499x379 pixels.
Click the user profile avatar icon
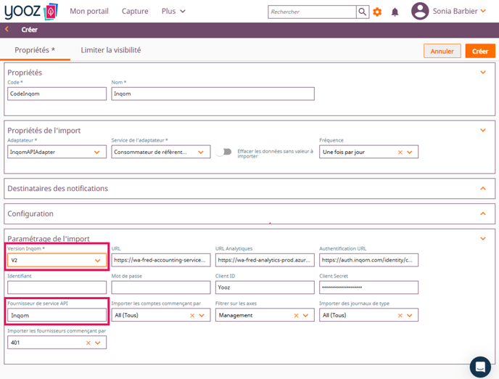pyautogui.click(x=419, y=11)
